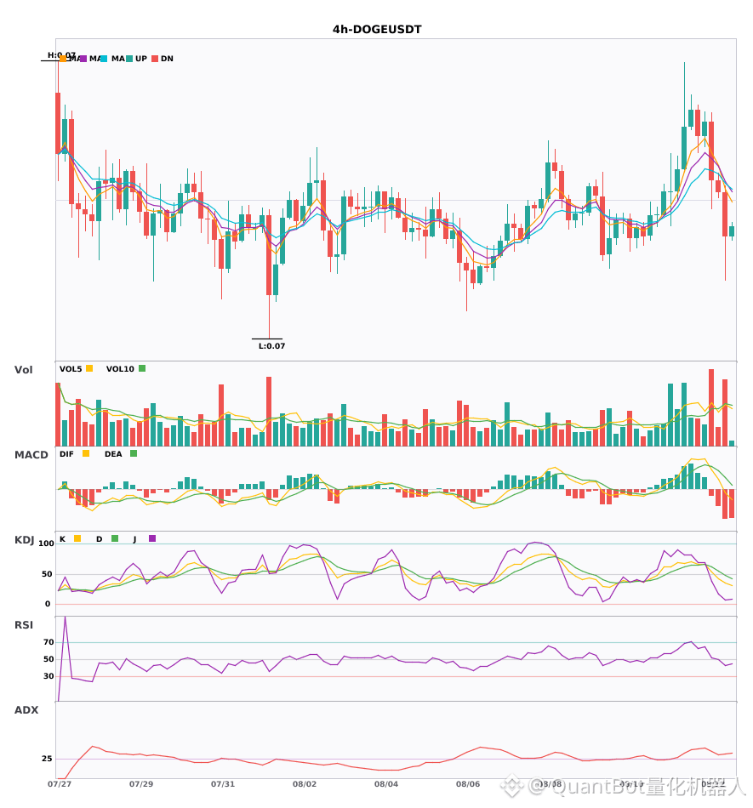Click the DIF legend label

pos(66,454)
